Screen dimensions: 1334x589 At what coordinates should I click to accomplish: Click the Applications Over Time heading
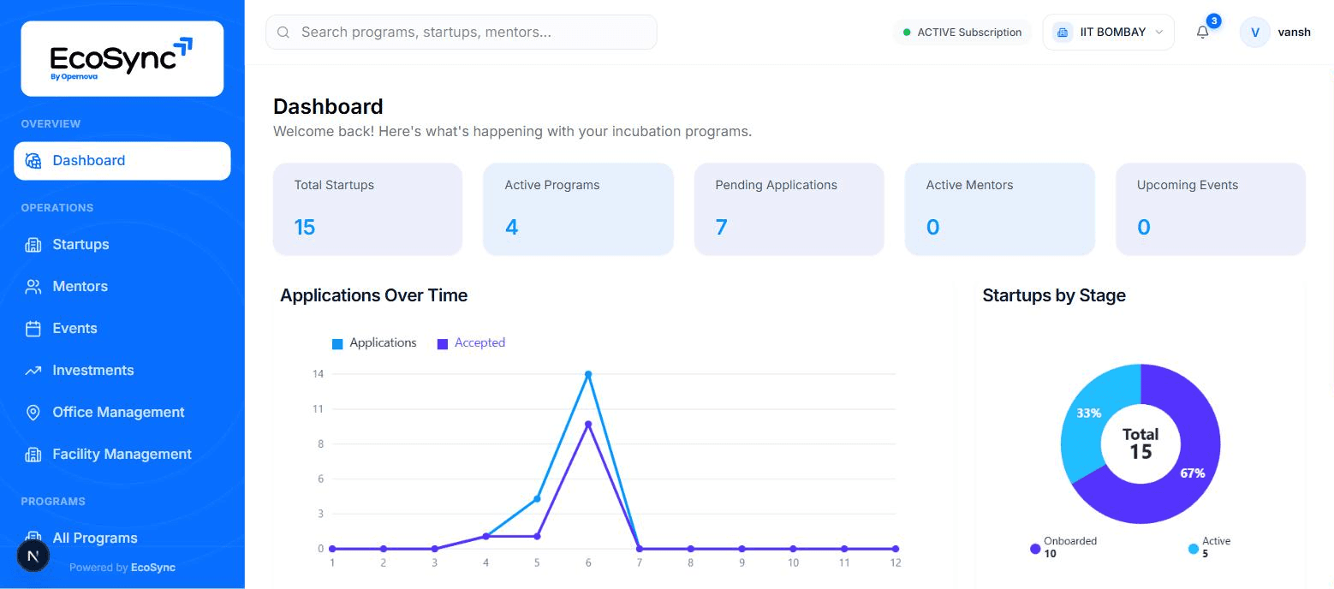[x=374, y=295]
